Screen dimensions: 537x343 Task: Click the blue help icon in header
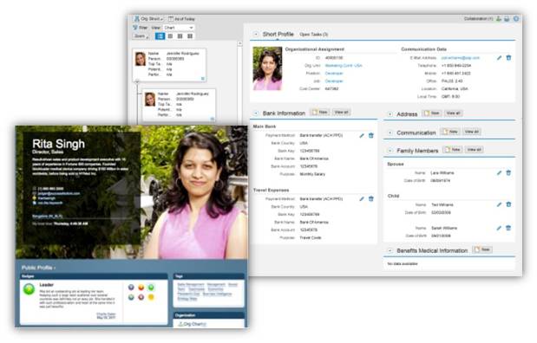coord(516,18)
